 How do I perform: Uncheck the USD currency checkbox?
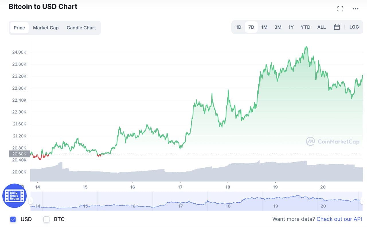(13, 219)
